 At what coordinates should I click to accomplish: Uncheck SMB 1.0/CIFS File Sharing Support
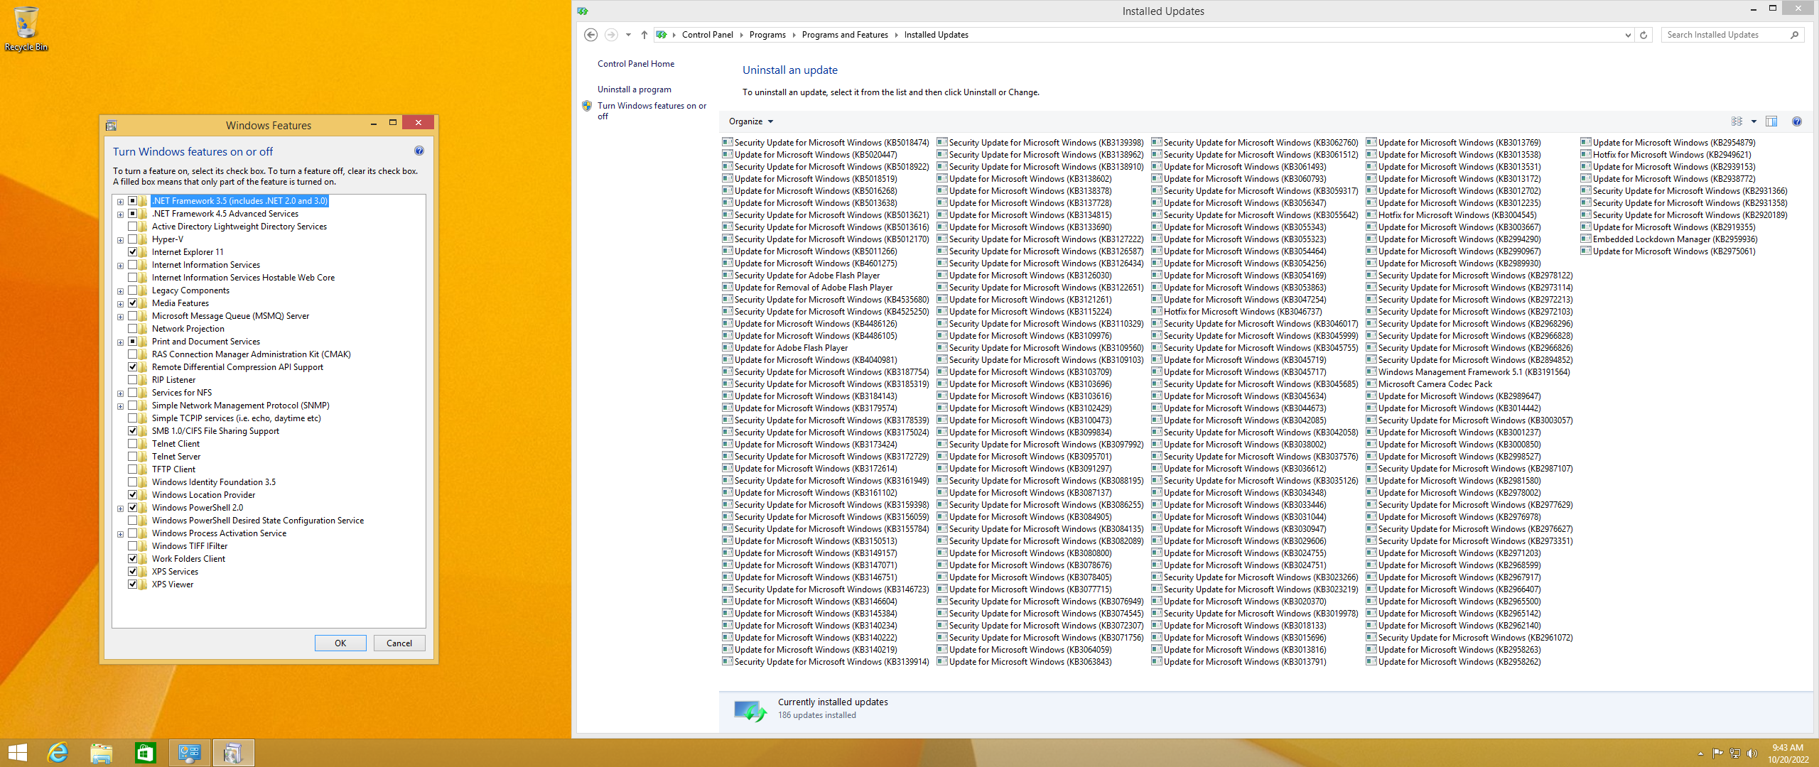pos(133,431)
